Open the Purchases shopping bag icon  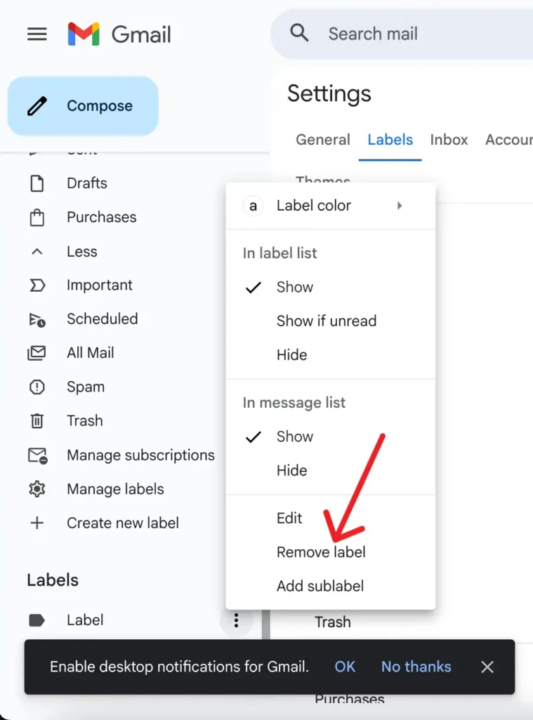click(37, 217)
